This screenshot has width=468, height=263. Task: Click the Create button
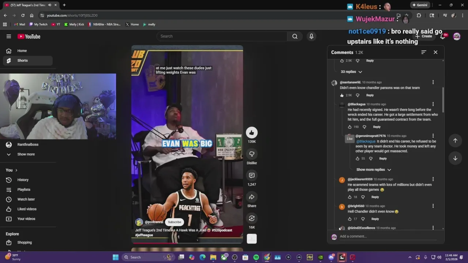click(x=424, y=36)
